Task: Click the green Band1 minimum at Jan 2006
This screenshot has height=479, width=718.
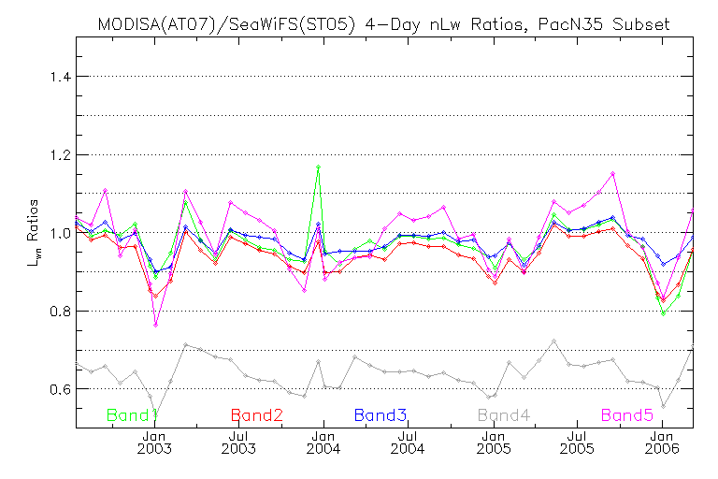Action: click(x=663, y=313)
